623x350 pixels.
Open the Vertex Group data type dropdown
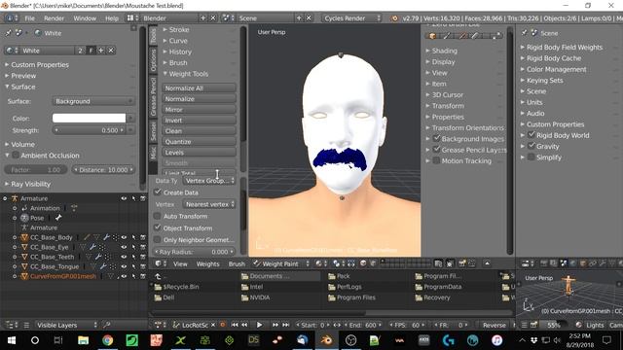click(209, 181)
